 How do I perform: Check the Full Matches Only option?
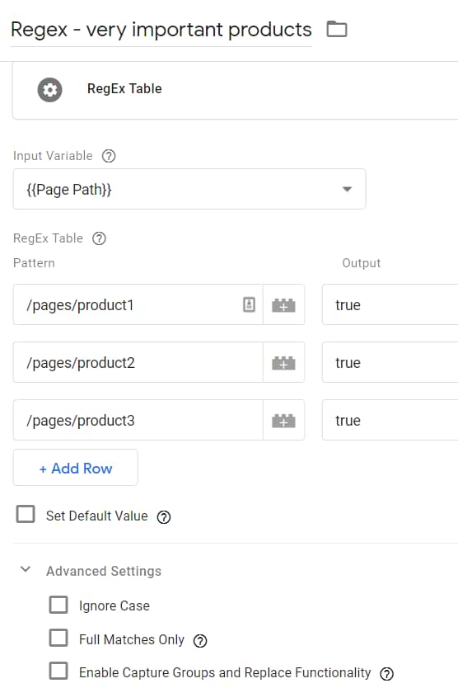coord(58,638)
